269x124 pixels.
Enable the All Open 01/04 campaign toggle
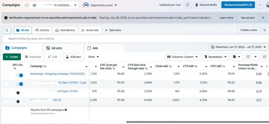pyautogui.click(x=19, y=93)
